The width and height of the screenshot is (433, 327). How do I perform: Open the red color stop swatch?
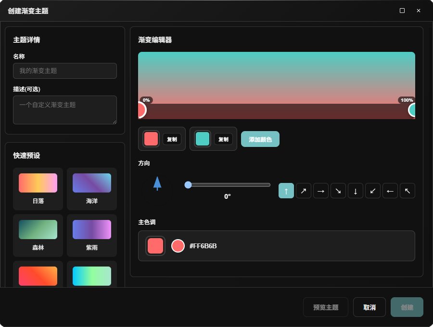pyautogui.click(x=151, y=139)
